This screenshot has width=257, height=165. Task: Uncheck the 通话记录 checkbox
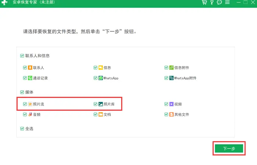25,78
